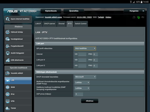Open the IGMP Proxy Letiltás dropdown

tap(82, 82)
